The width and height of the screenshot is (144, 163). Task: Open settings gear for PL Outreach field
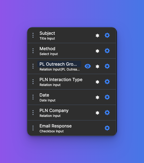[x=107, y=66]
